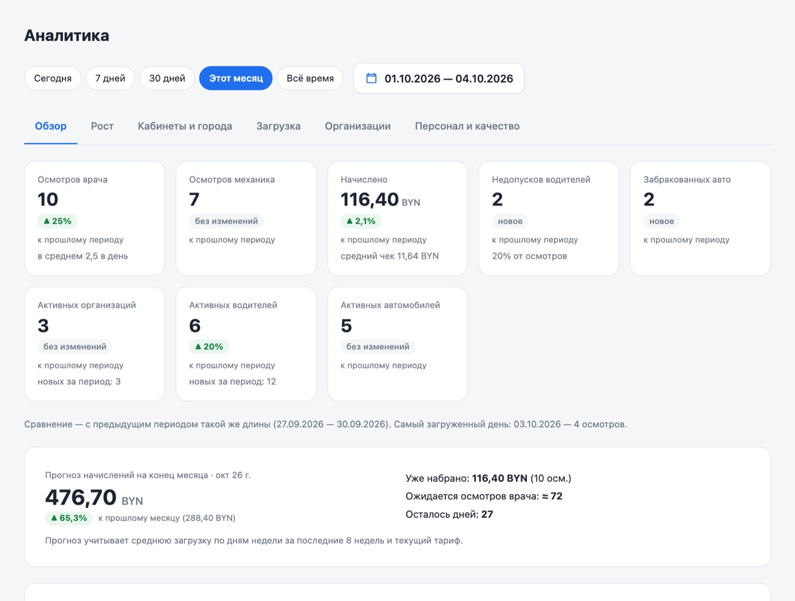The height and width of the screenshot is (601, 795).
Task: Click "Ожидается осмотров врача: ≈ 72" line
Action: point(484,496)
